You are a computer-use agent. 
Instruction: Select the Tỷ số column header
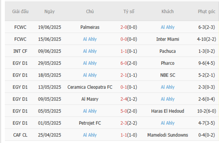pos(129,11)
